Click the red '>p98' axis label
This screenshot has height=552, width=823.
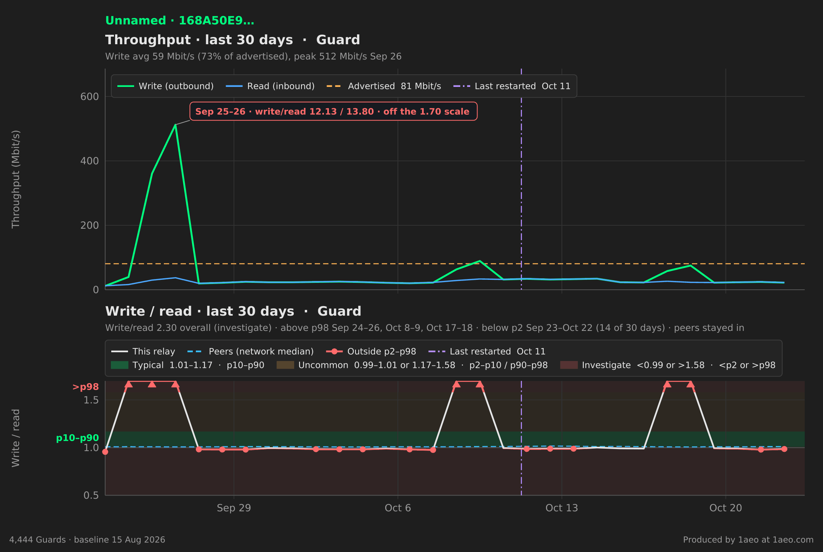pyautogui.click(x=85, y=387)
